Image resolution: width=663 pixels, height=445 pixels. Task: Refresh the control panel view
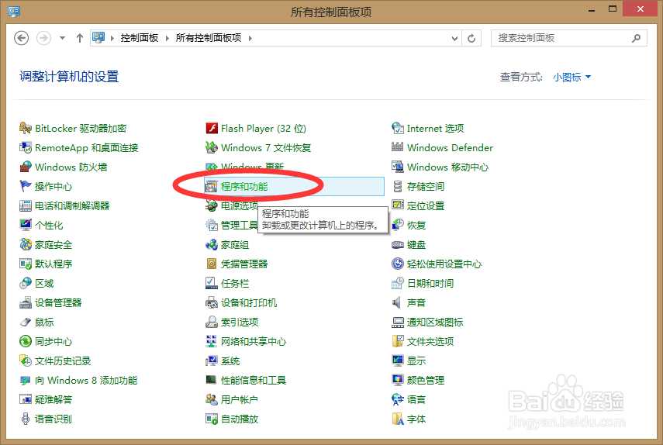(471, 39)
